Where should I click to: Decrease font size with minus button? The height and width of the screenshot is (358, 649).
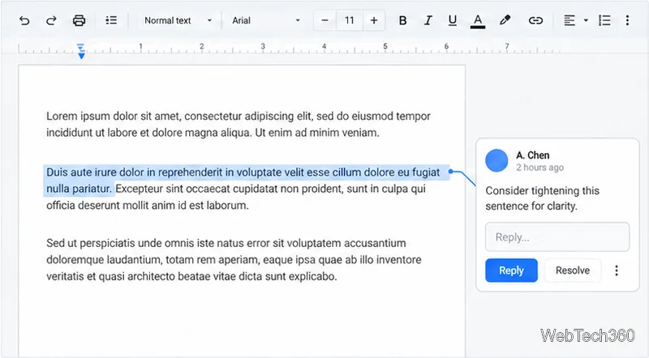pos(325,21)
